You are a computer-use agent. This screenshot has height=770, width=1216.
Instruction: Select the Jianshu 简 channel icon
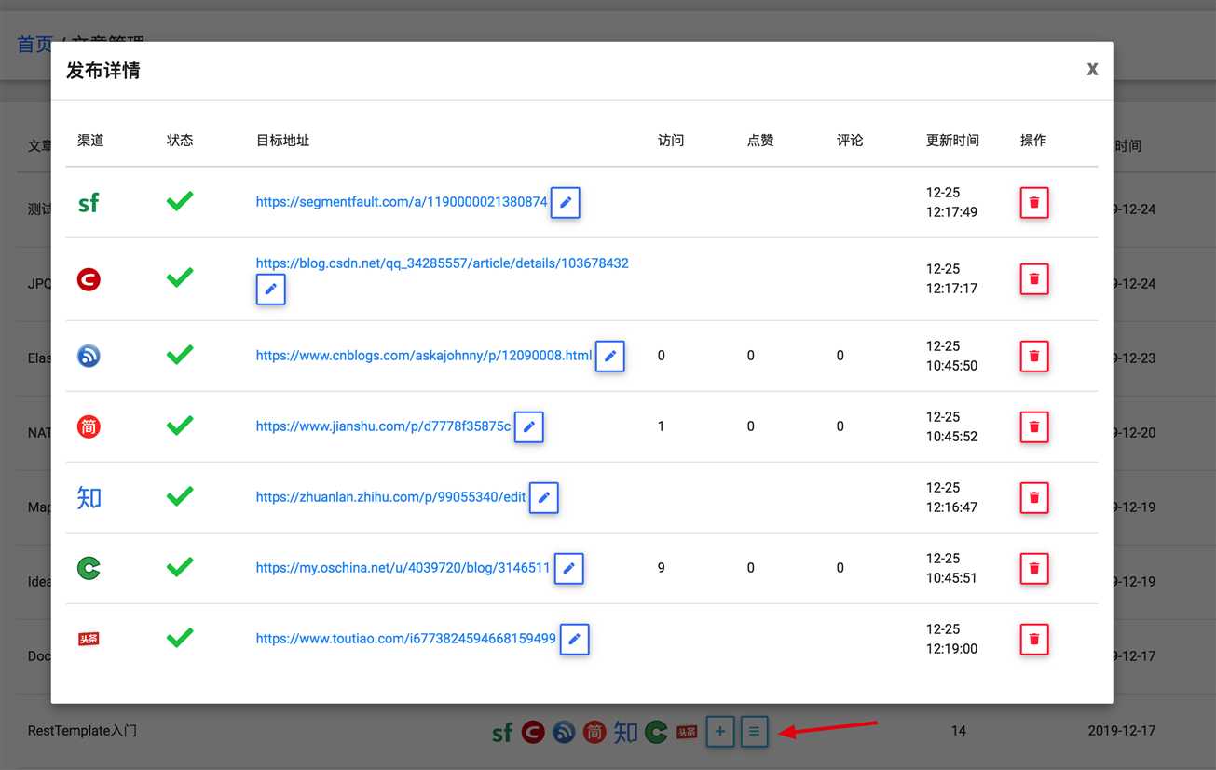tap(89, 426)
